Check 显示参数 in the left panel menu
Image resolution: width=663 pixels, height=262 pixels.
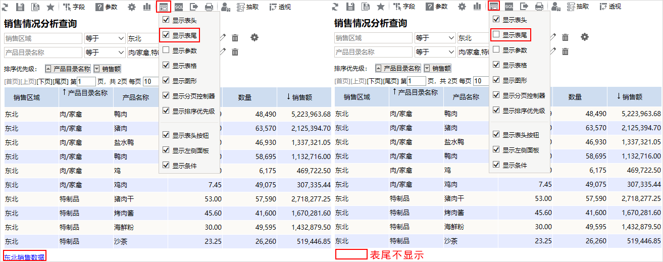166,50
